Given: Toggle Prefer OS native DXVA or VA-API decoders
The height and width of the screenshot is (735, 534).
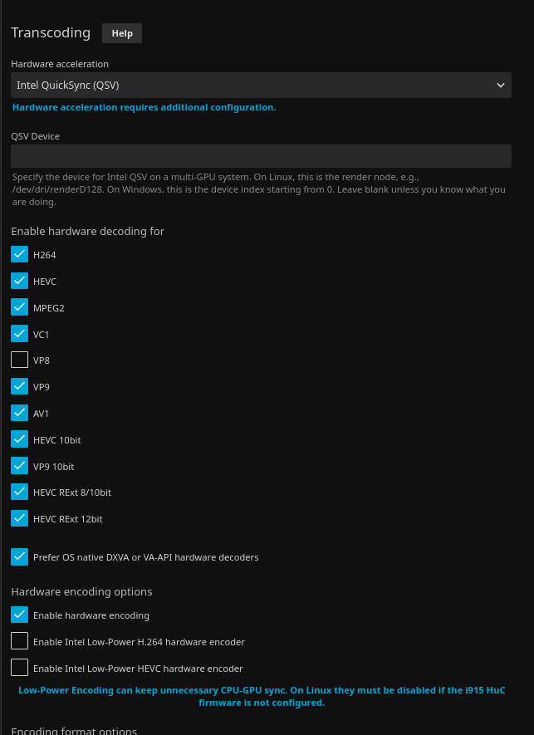Looking at the screenshot, I should tap(20, 556).
